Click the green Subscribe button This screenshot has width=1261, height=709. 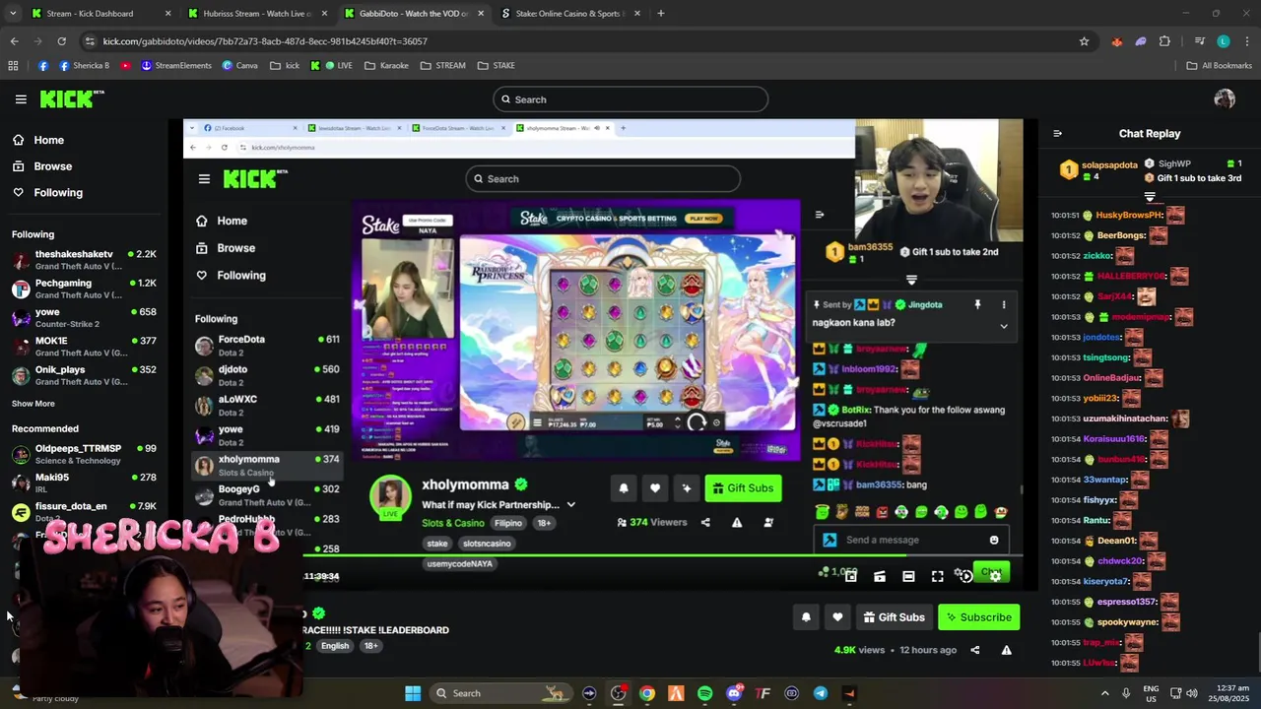[x=978, y=617]
